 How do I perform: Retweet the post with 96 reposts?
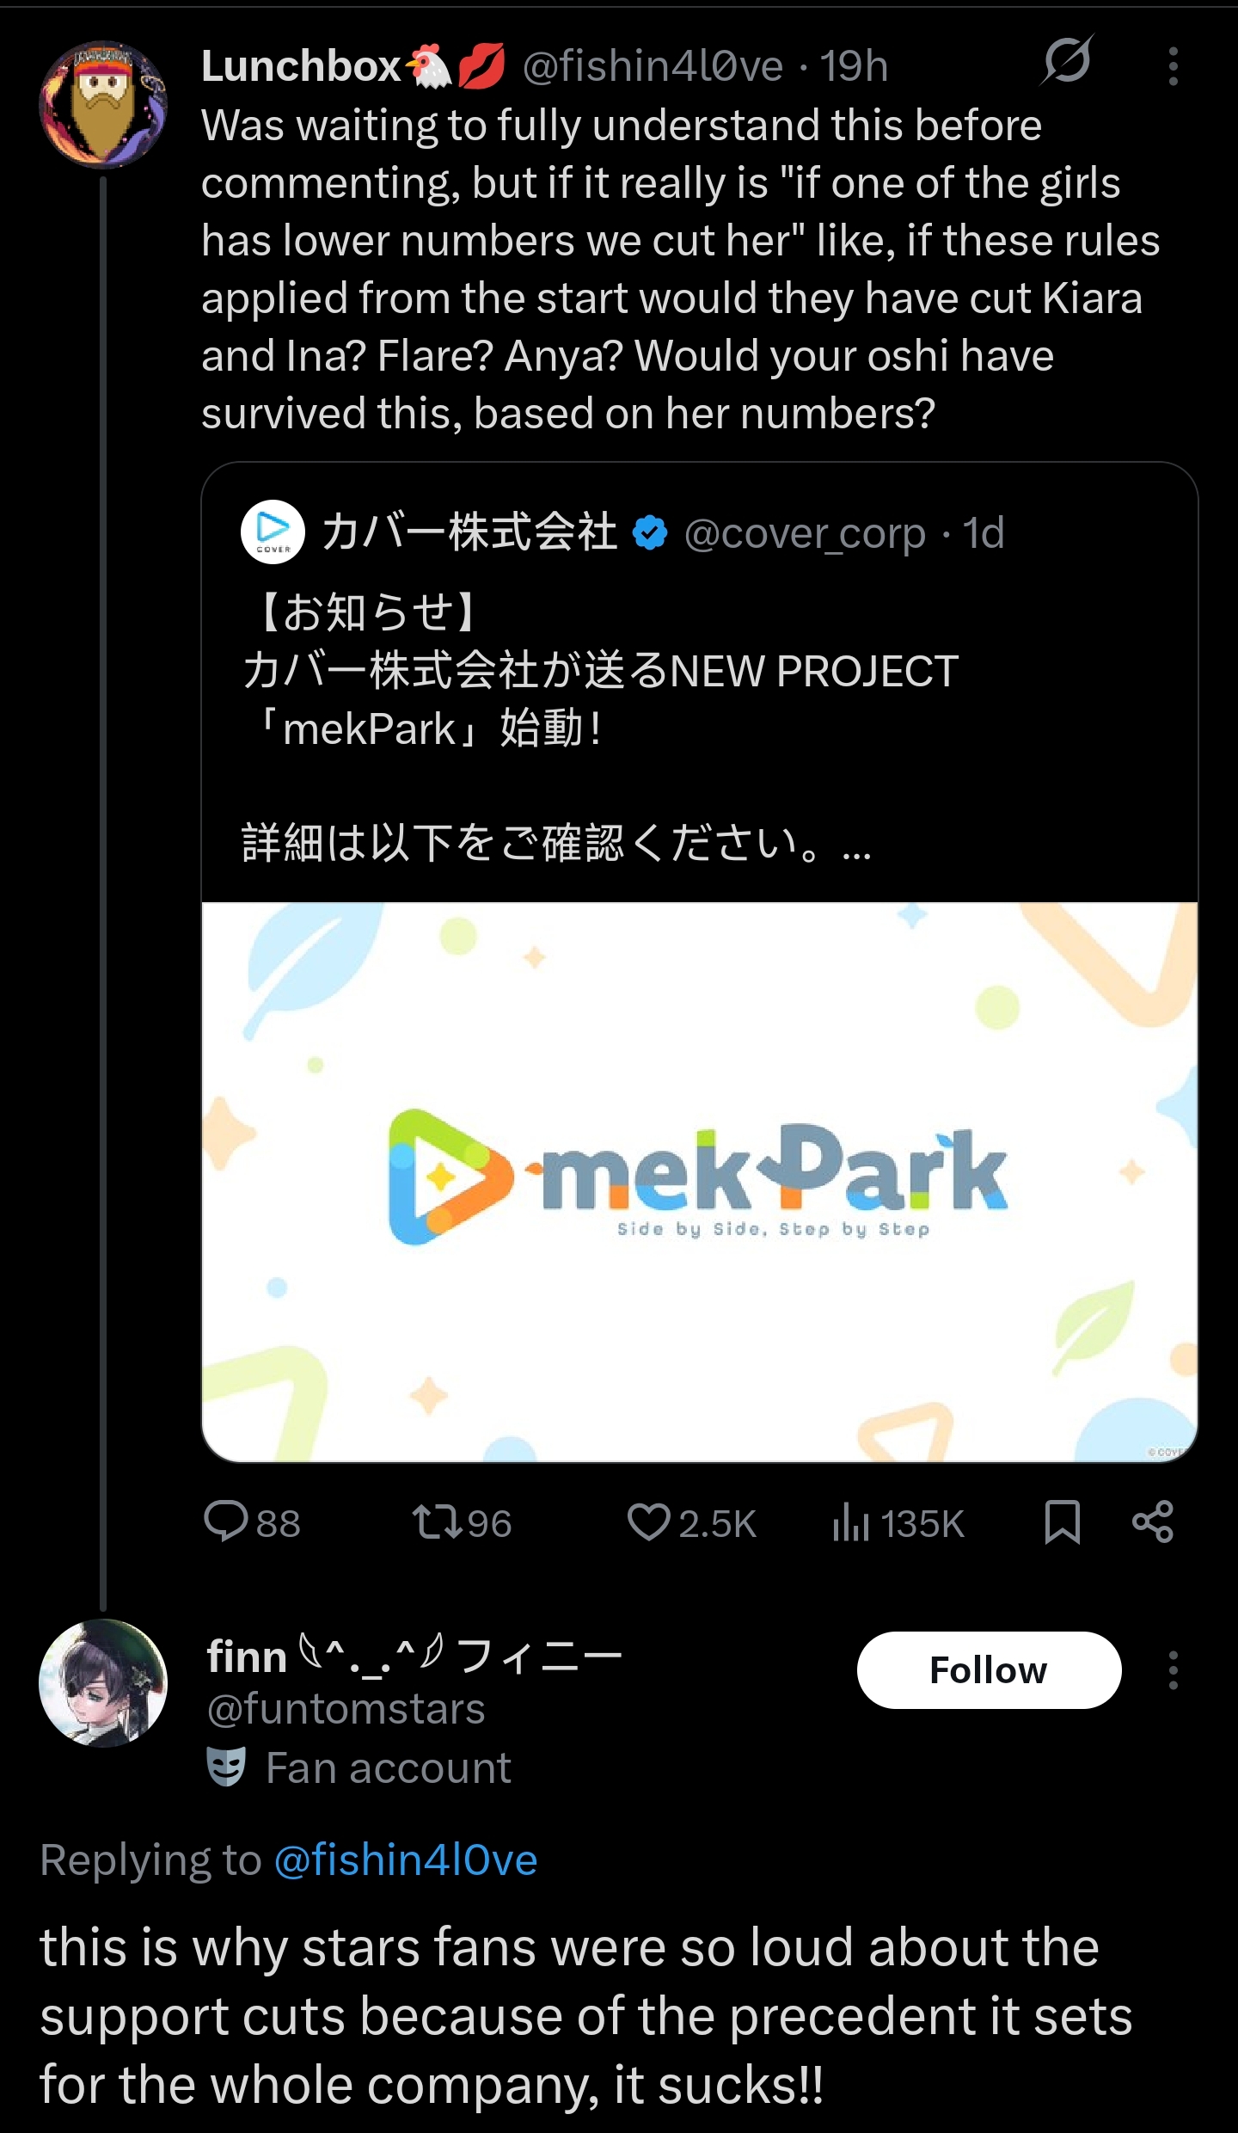(x=462, y=1523)
